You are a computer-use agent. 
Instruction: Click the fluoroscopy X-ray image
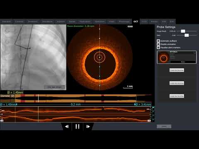point(33,58)
